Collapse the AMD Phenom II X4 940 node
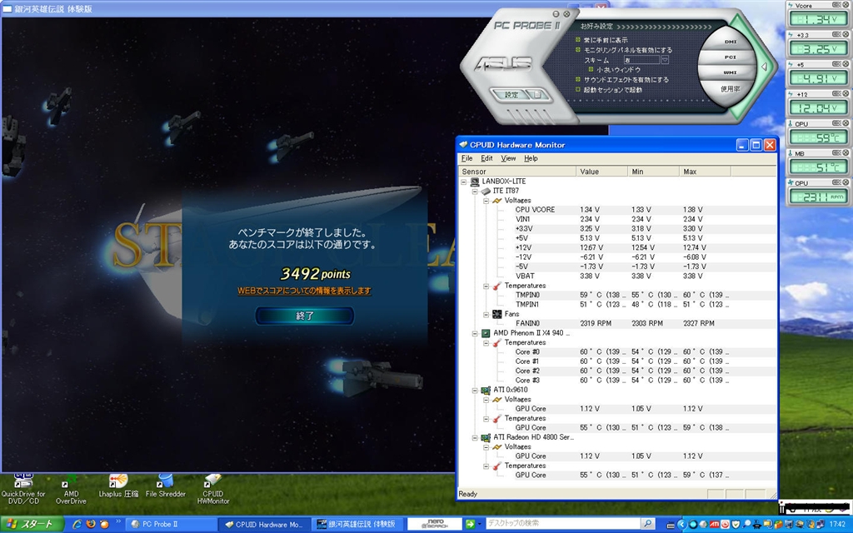The image size is (853, 533). click(x=474, y=333)
